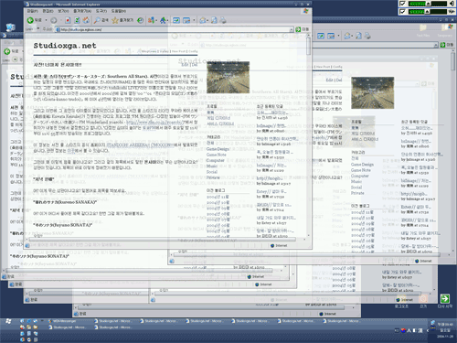This screenshot has height=343, width=457.
Task: Click the waveform icon in volume widget's lower row
Action: tap(452, 12)
